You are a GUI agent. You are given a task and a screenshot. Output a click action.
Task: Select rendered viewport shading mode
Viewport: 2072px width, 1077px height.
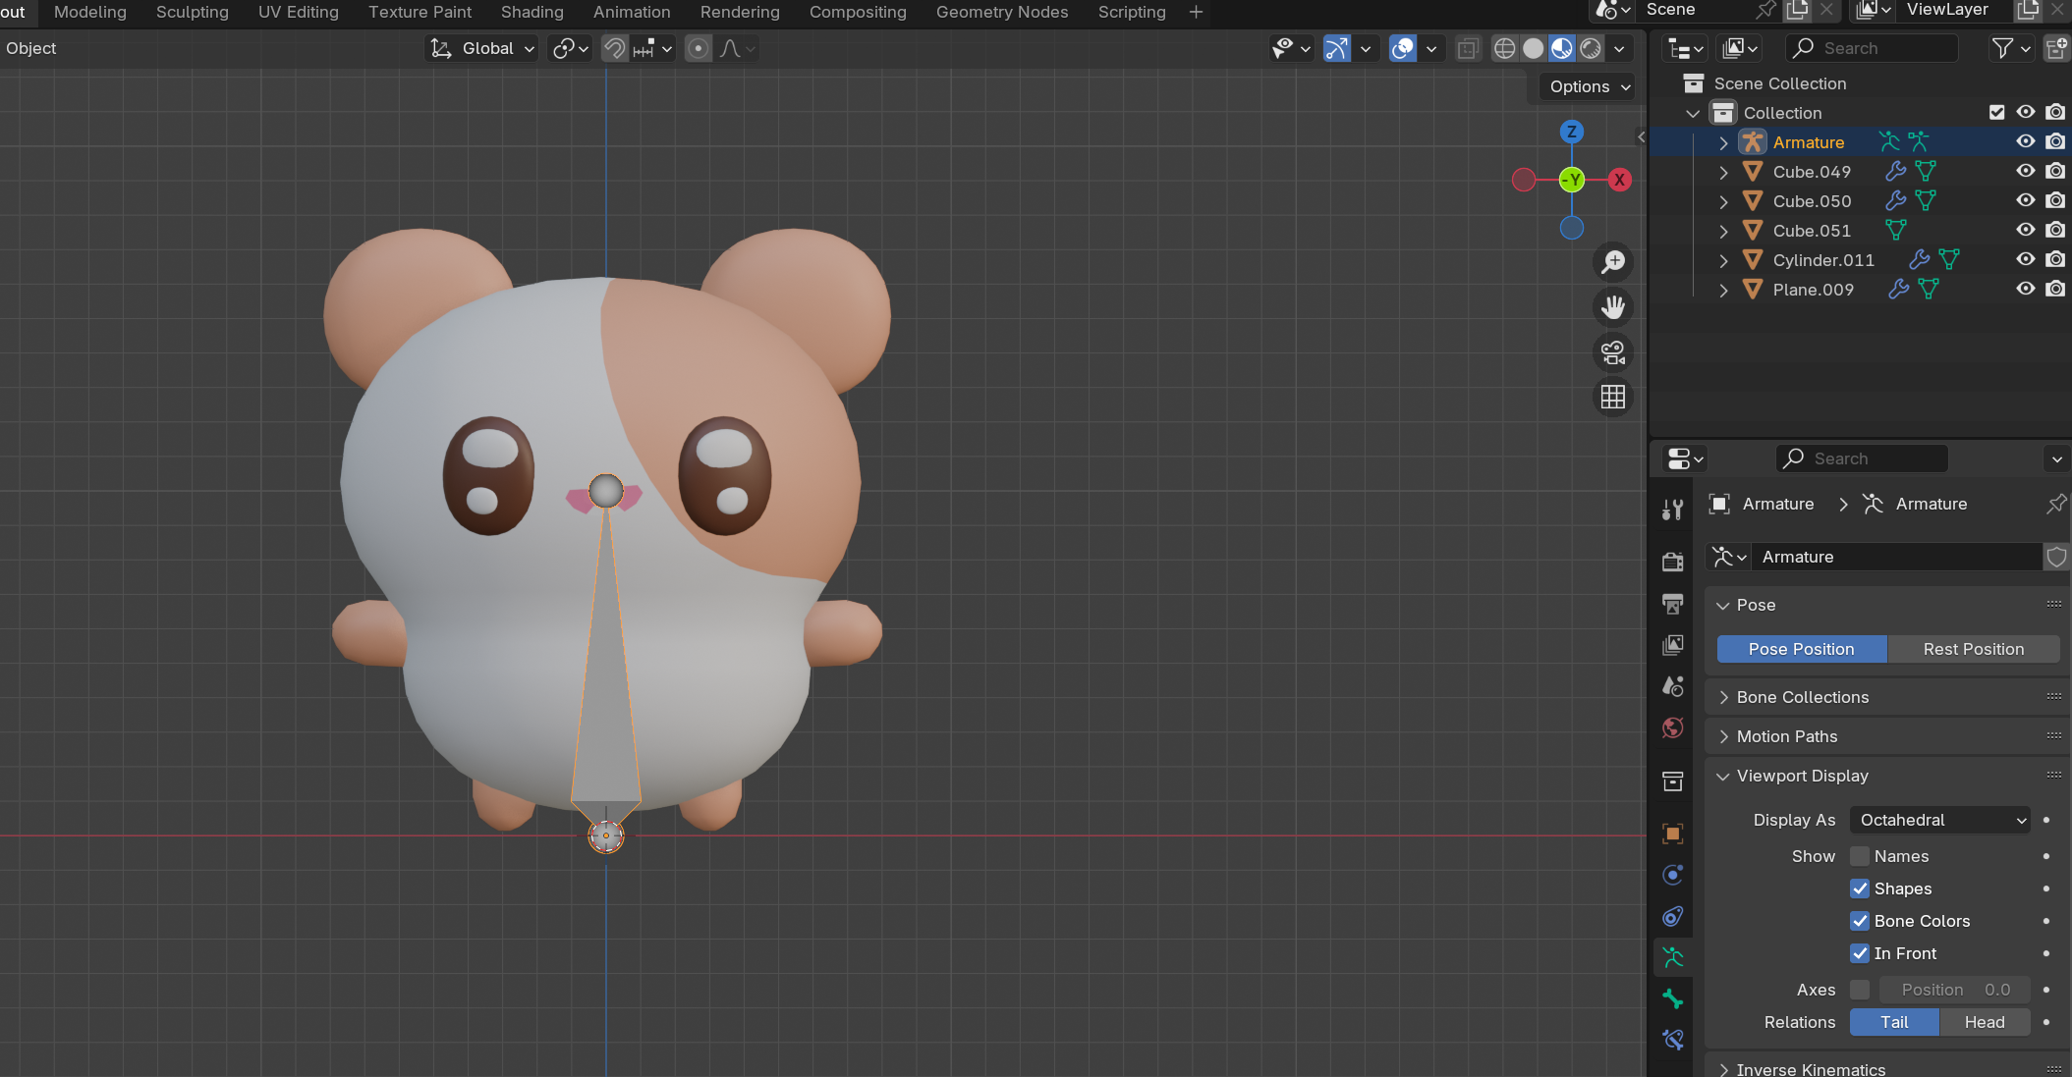click(1591, 48)
